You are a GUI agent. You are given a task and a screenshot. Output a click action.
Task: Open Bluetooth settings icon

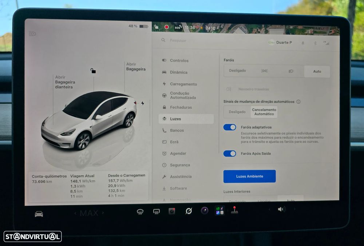click(315, 43)
